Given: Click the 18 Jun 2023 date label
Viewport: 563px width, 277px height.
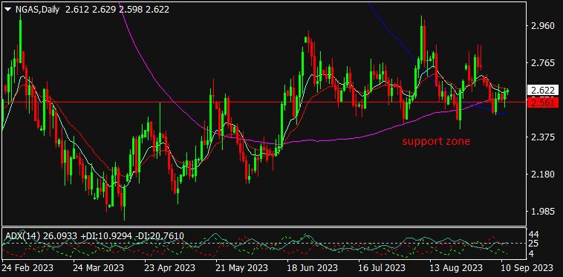Looking at the screenshot, I should (313, 267).
